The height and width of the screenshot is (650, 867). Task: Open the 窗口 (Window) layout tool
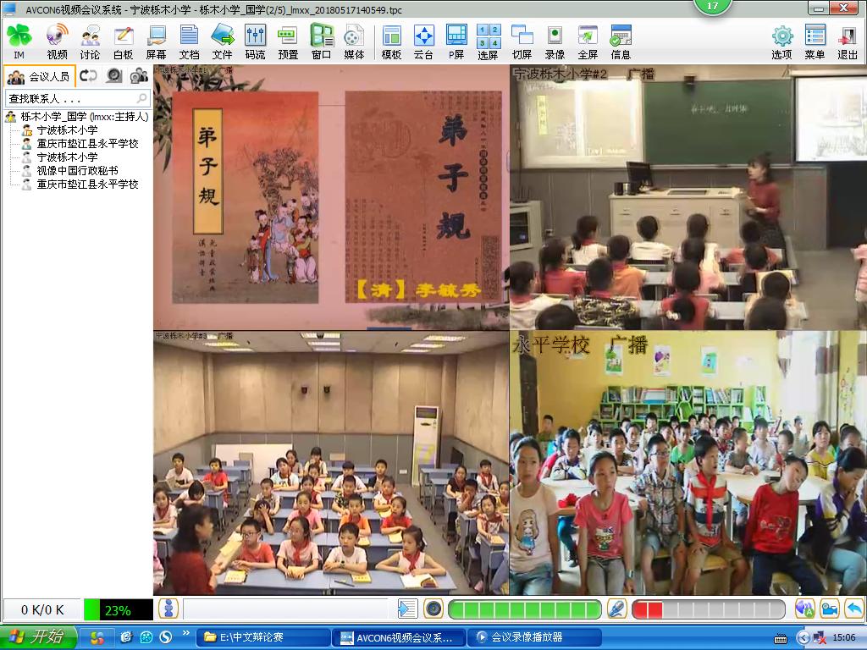click(x=321, y=42)
